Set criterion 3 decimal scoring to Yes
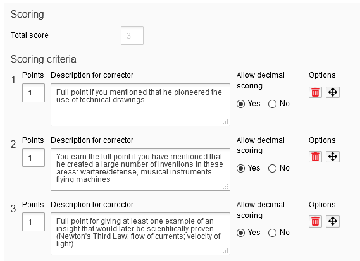This screenshot has height=261, width=360. click(240, 233)
